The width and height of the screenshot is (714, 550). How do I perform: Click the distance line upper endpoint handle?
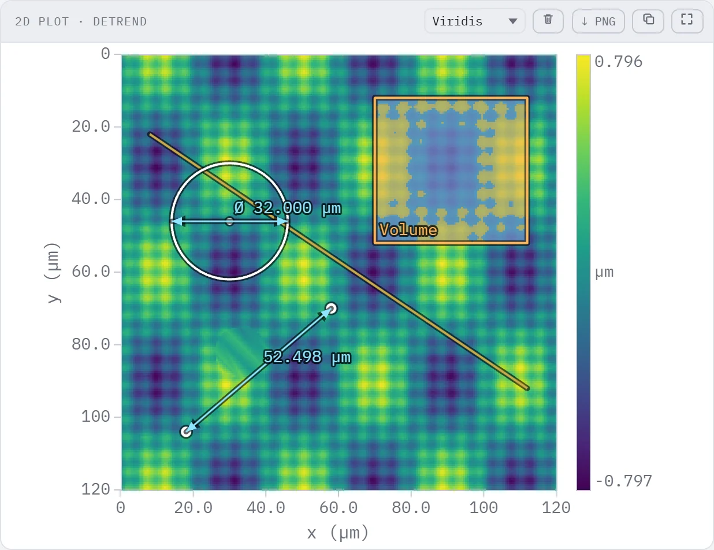[331, 308]
